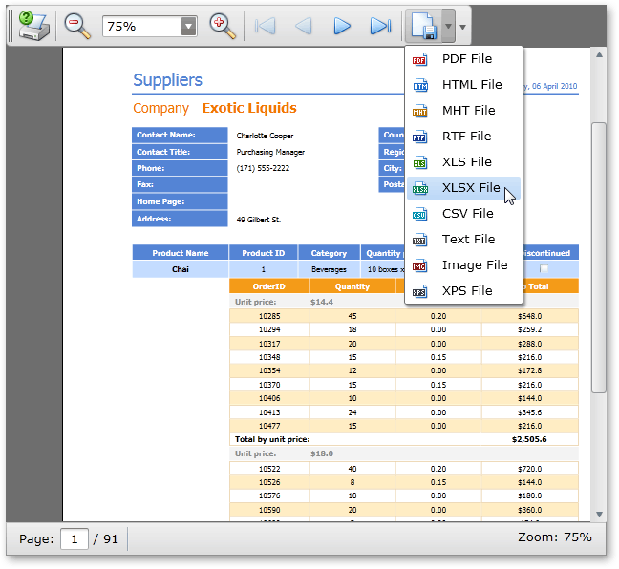This screenshot has width=619, height=569.
Task: Click the export document save icon
Action: [423, 26]
